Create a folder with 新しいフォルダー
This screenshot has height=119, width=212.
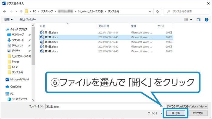click(28, 20)
